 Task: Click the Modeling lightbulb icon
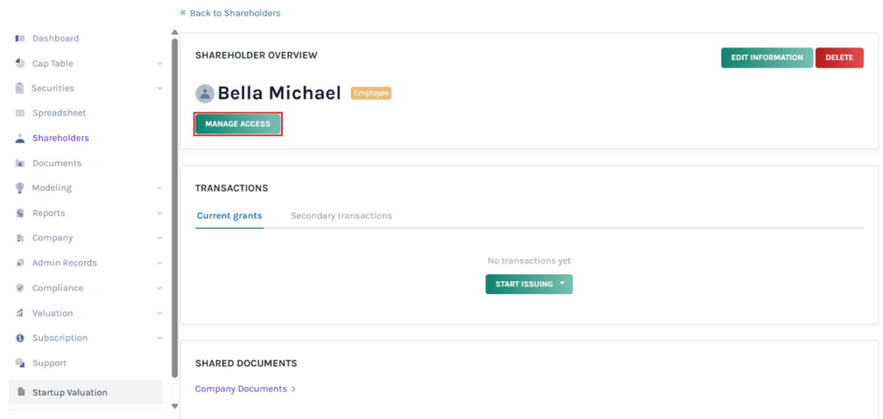(x=20, y=188)
